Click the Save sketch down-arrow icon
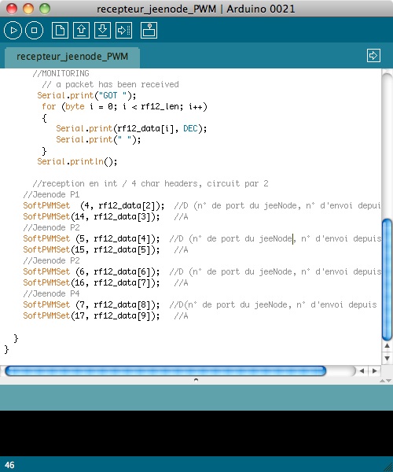This screenshot has width=393, height=472. 102,30
